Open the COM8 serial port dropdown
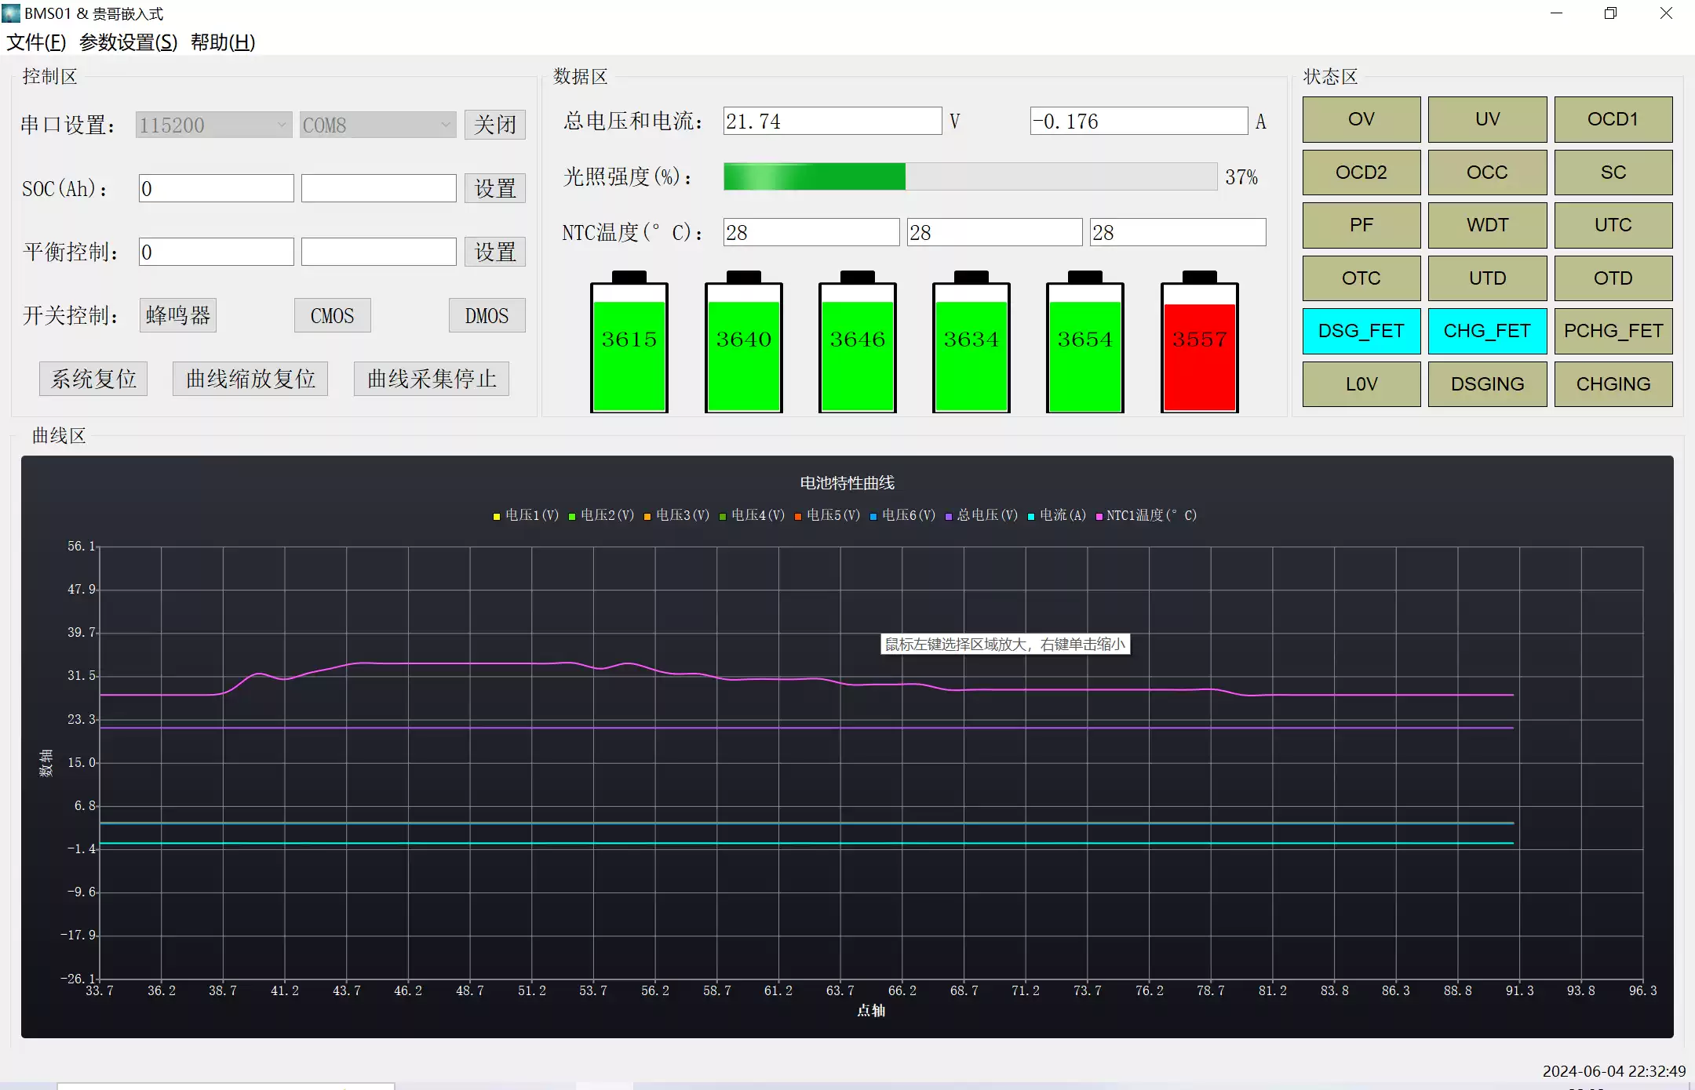Image resolution: width=1695 pixels, height=1090 pixels. pos(377,125)
